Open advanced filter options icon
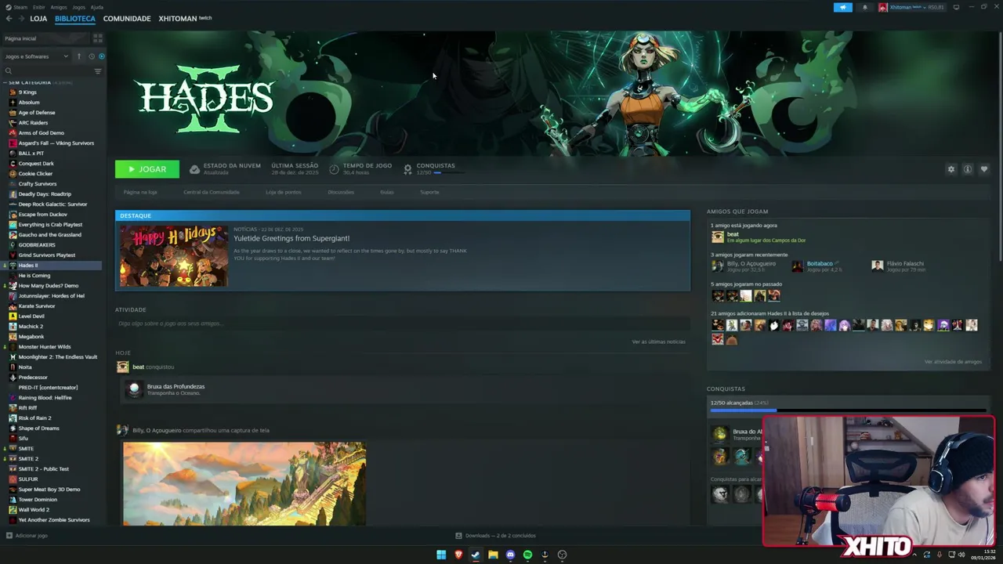Screen dimensions: 1003x564 coord(98,71)
